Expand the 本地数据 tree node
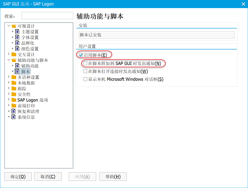 (x=9, y=83)
